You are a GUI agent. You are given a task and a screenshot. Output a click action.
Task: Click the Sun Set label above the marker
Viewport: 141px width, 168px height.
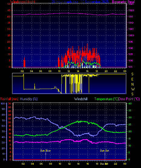pos(104,151)
